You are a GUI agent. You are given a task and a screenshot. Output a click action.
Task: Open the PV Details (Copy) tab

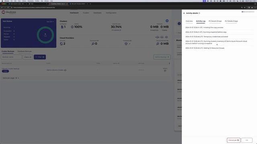coord(231,21)
